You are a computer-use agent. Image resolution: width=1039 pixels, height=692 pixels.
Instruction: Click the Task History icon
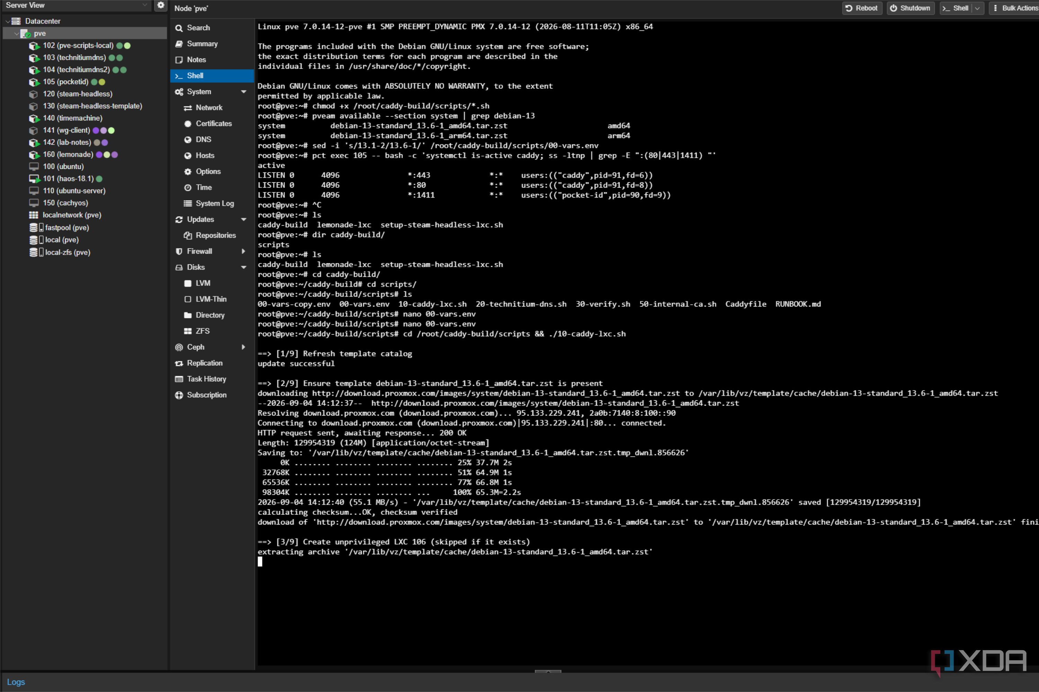[179, 379]
